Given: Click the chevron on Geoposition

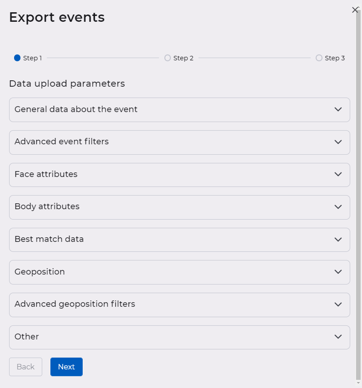Looking at the screenshot, I should (x=338, y=272).
